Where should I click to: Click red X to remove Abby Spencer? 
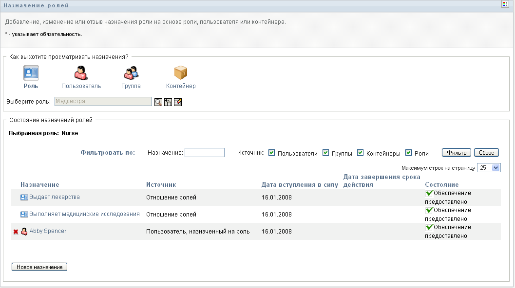16,232
